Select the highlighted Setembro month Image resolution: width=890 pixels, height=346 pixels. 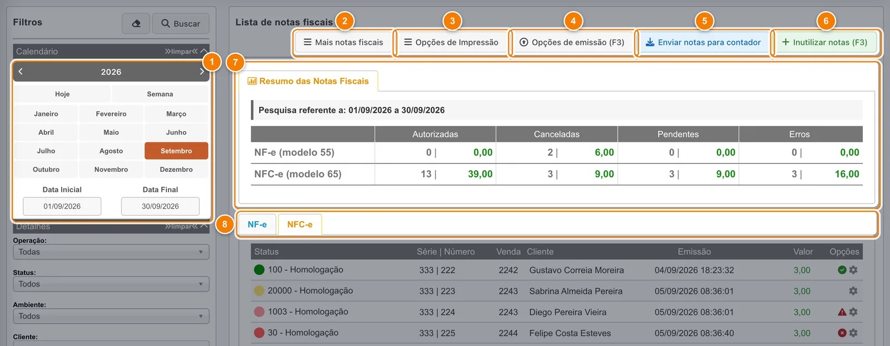pos(176,151)
